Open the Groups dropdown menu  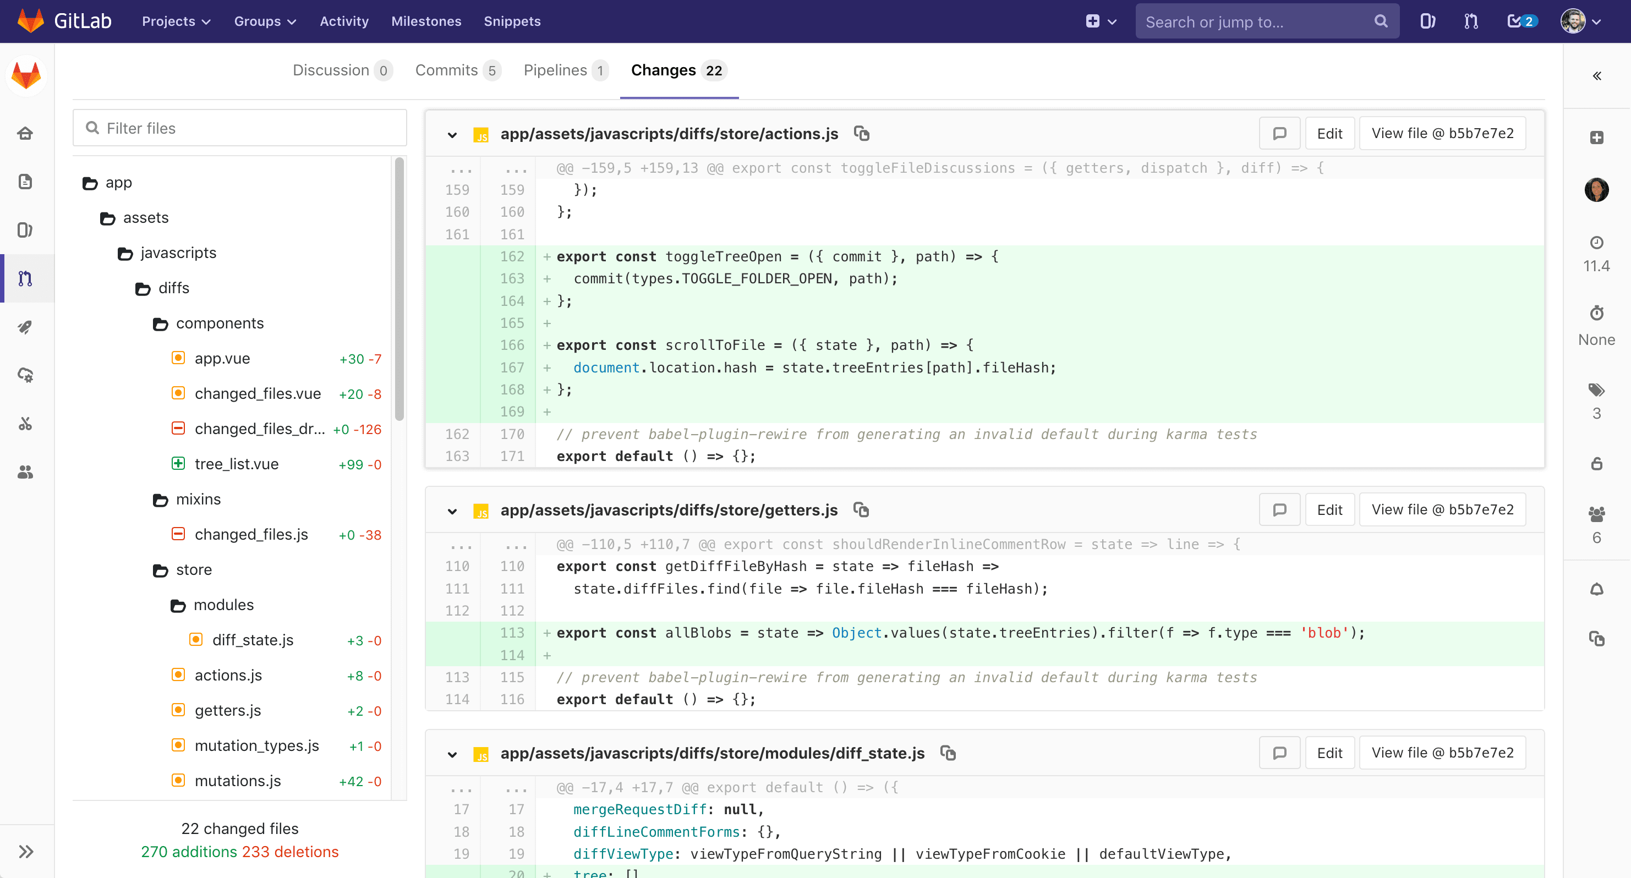point(265,21)
